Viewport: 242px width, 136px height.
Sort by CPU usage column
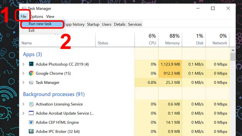147,40
